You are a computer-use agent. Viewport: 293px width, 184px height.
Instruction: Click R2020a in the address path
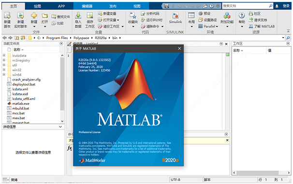tap(101, 38)
